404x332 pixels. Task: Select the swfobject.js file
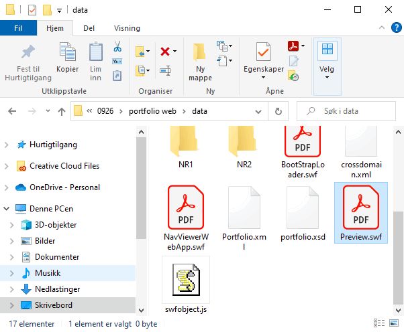[x=186, y=285]
